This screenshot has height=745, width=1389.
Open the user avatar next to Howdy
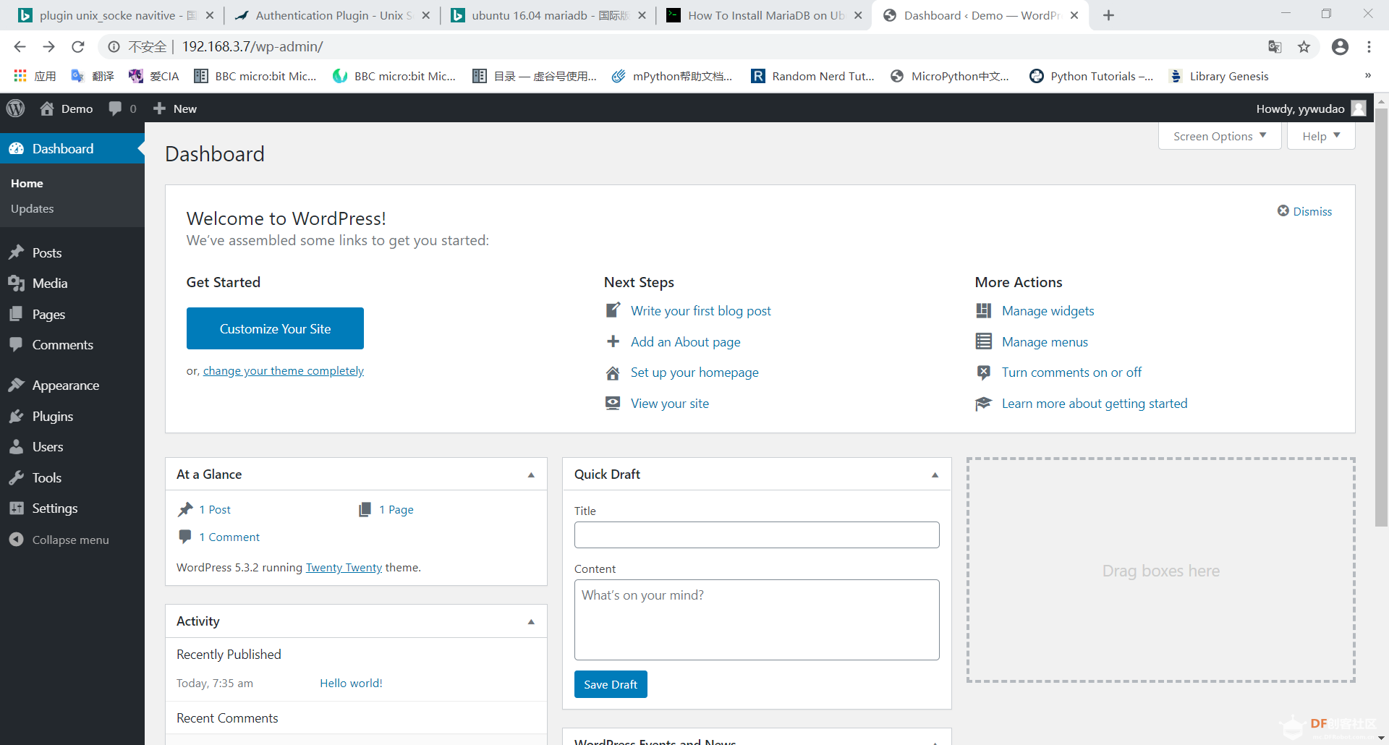point(1359,108)
